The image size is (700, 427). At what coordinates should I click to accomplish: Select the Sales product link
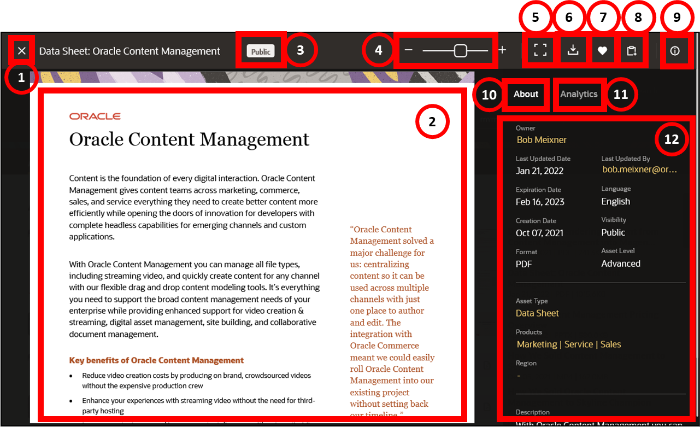tap(611, 344)
